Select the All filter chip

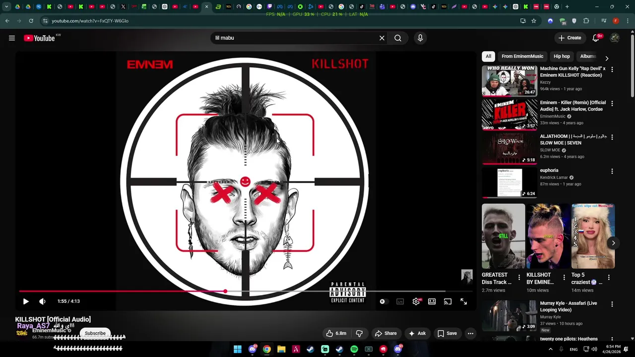[488, 57]
